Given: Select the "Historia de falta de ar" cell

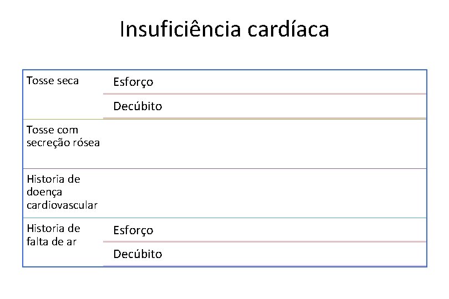Looking at the screenshot, I should [63, 243].
